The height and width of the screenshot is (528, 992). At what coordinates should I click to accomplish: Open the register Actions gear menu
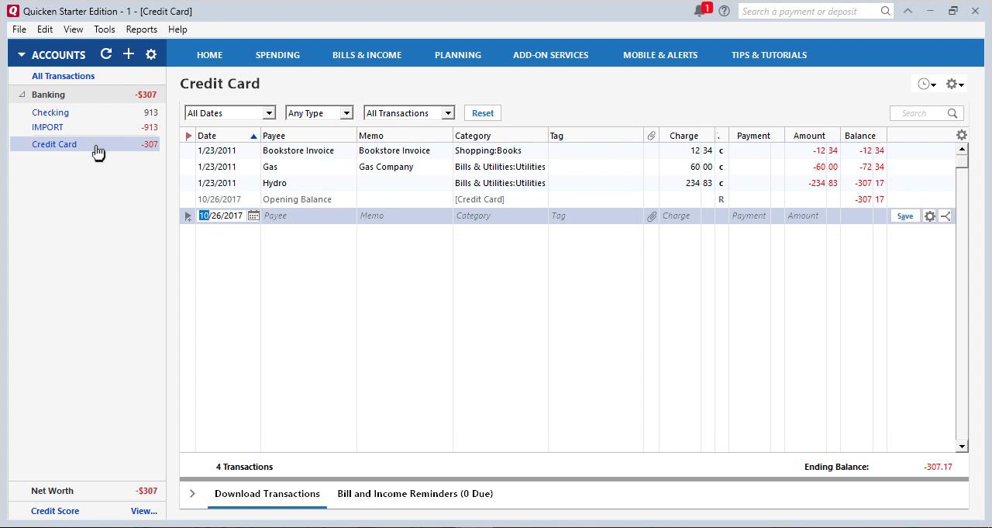pyautogui.click(x=955, y=84)
